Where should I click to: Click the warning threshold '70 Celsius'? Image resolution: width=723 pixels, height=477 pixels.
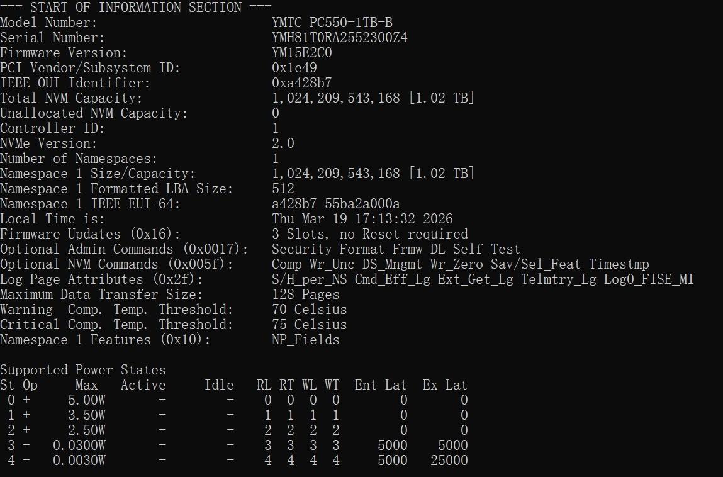coord(310,310)
